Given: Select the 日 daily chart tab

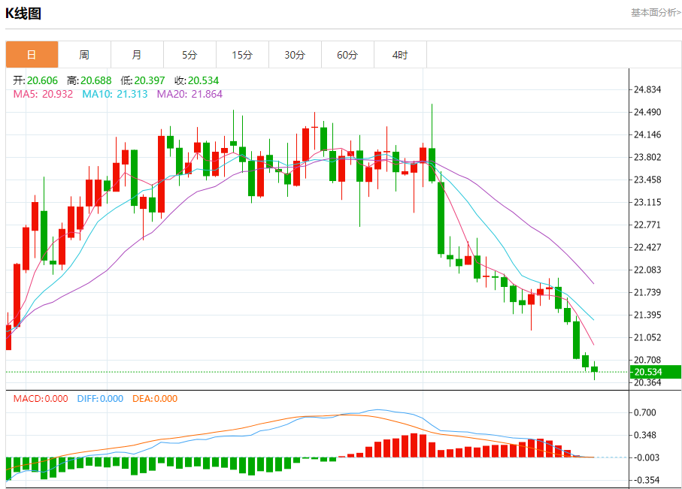Looking at the screenshot, I should pyautogui.click(x=32, y=55).
